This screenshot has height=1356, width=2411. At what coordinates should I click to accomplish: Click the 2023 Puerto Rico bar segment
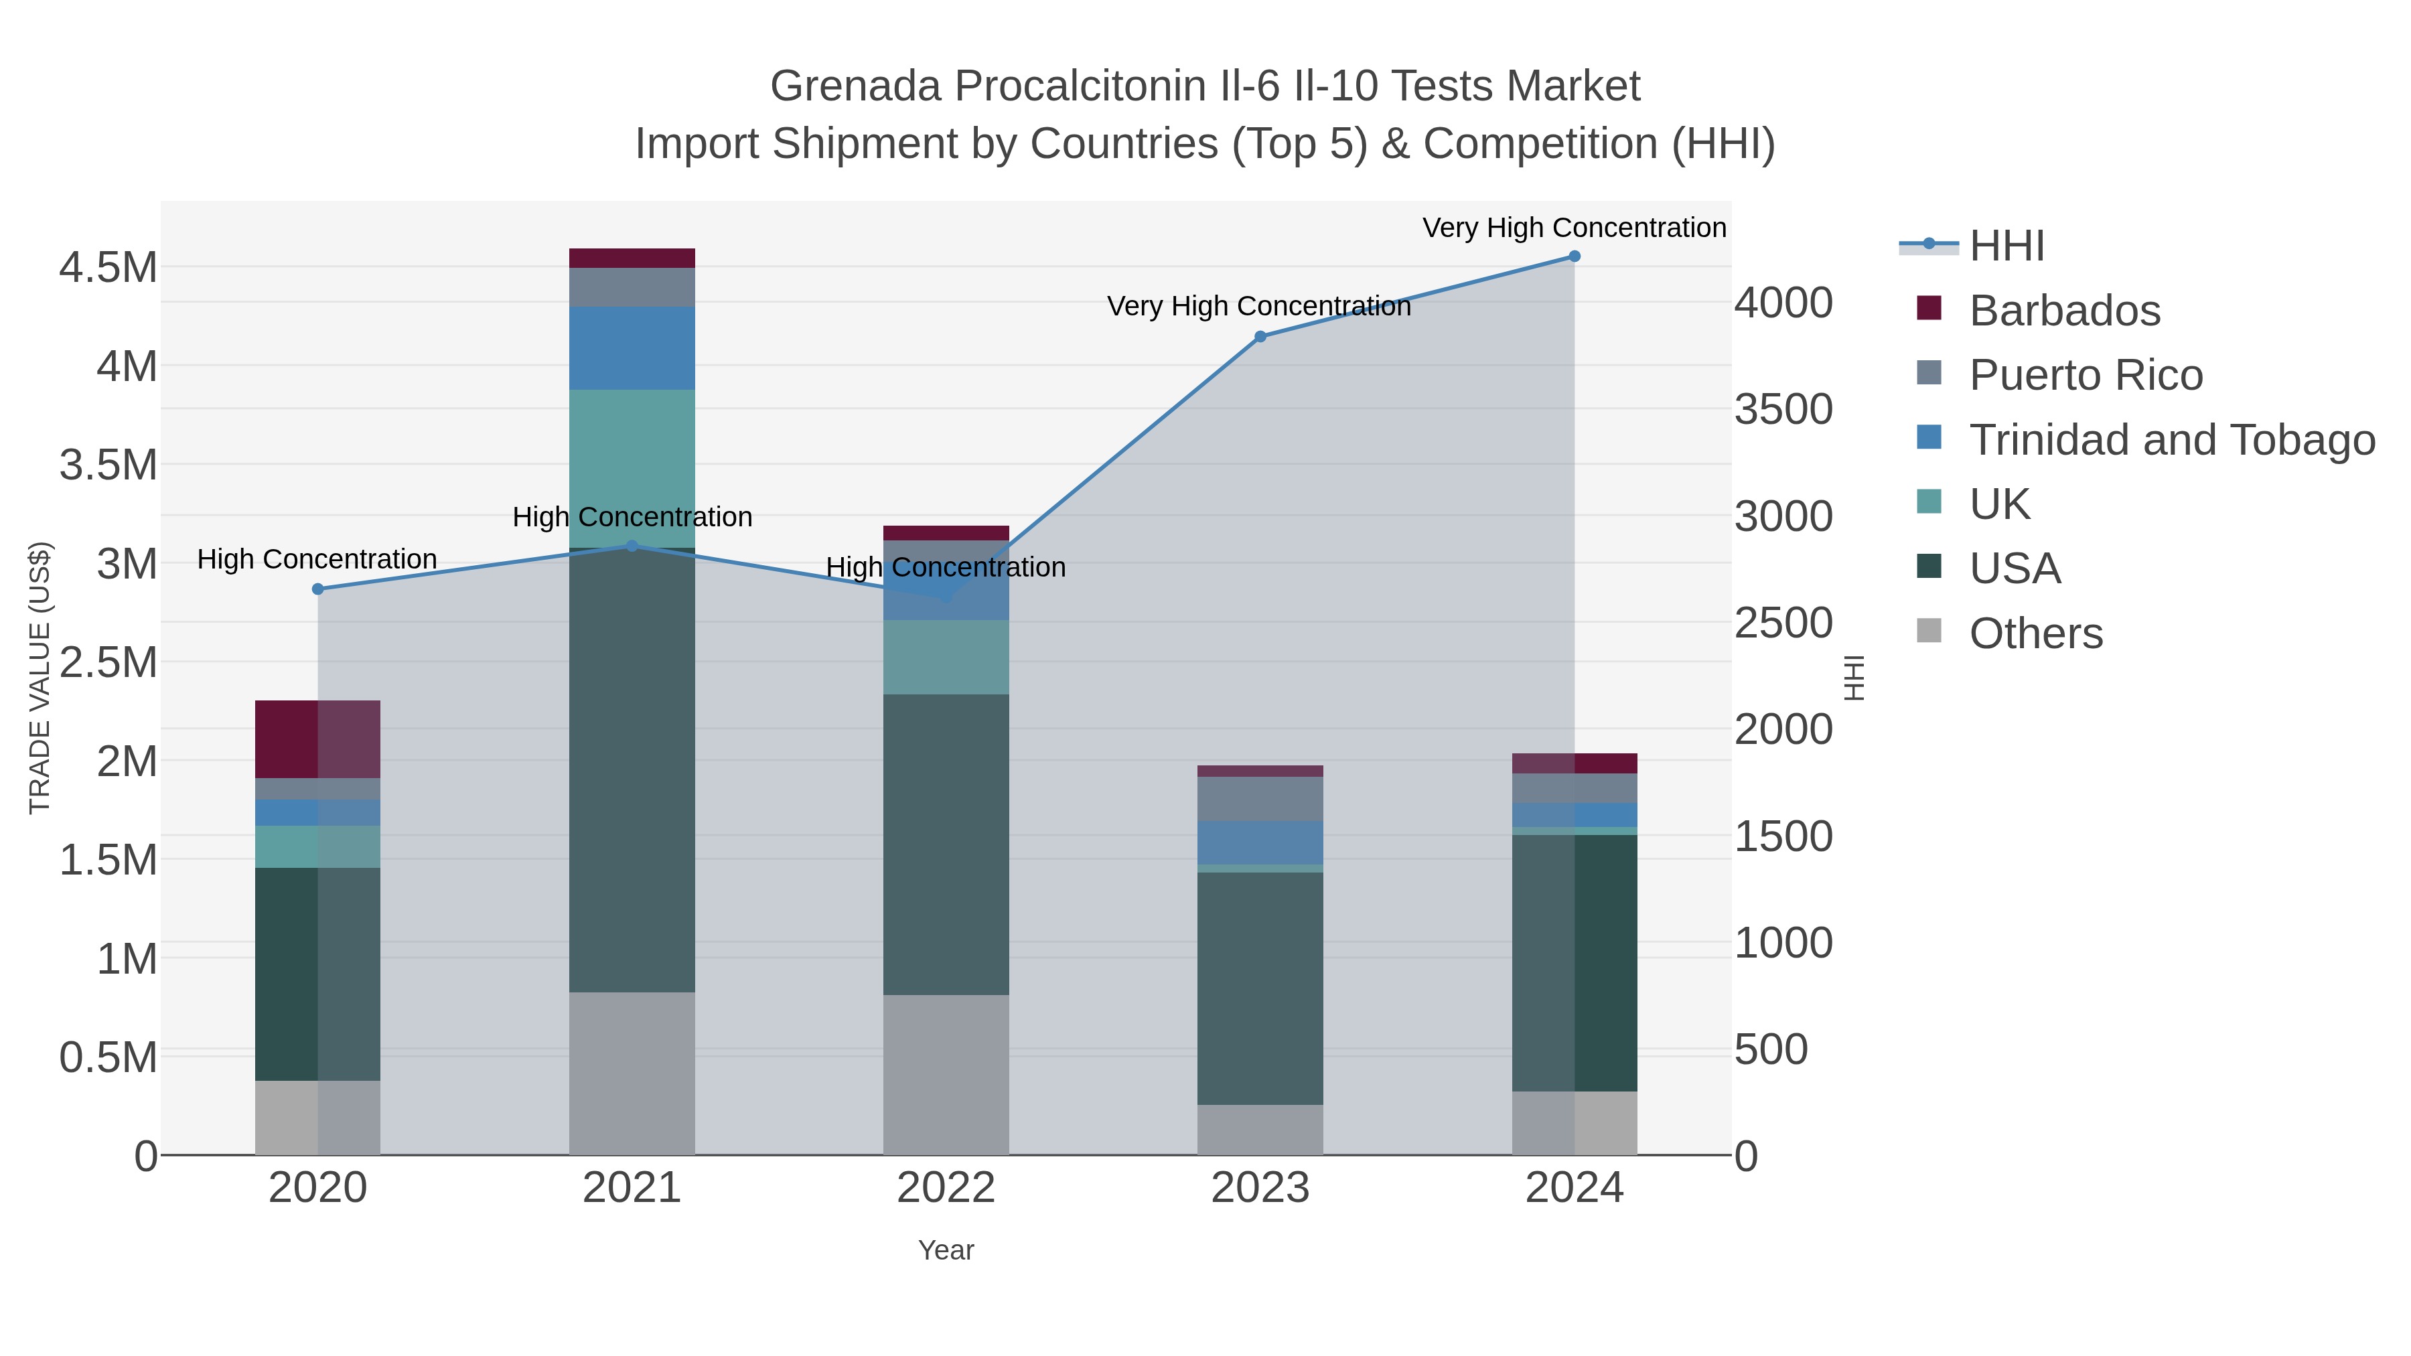1260,798
